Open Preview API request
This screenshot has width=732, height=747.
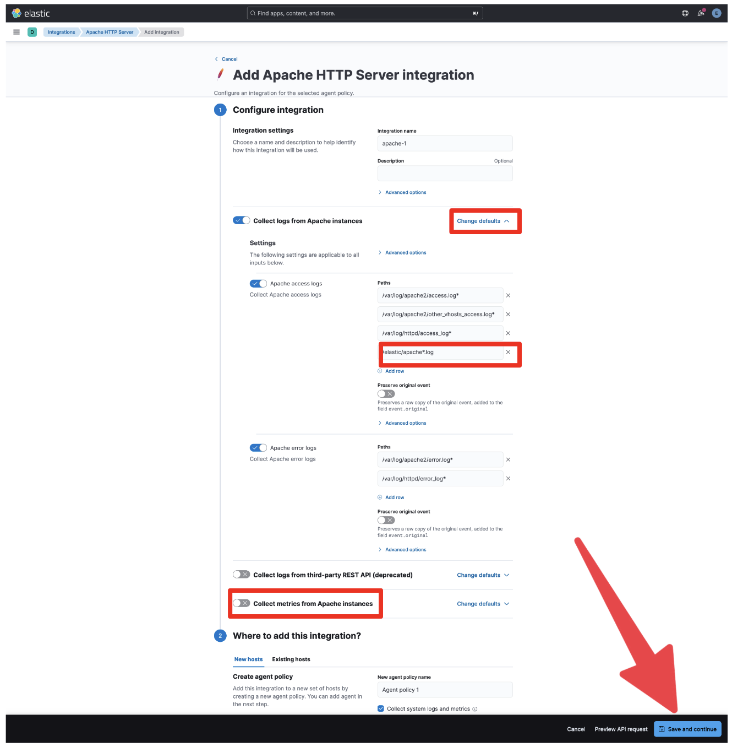(x=621, y=729)
